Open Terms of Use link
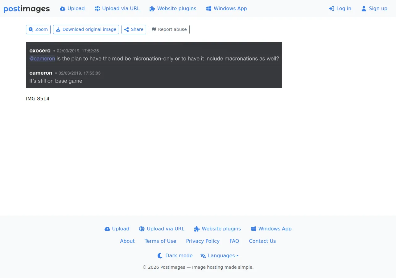 [x=160, y=241]
